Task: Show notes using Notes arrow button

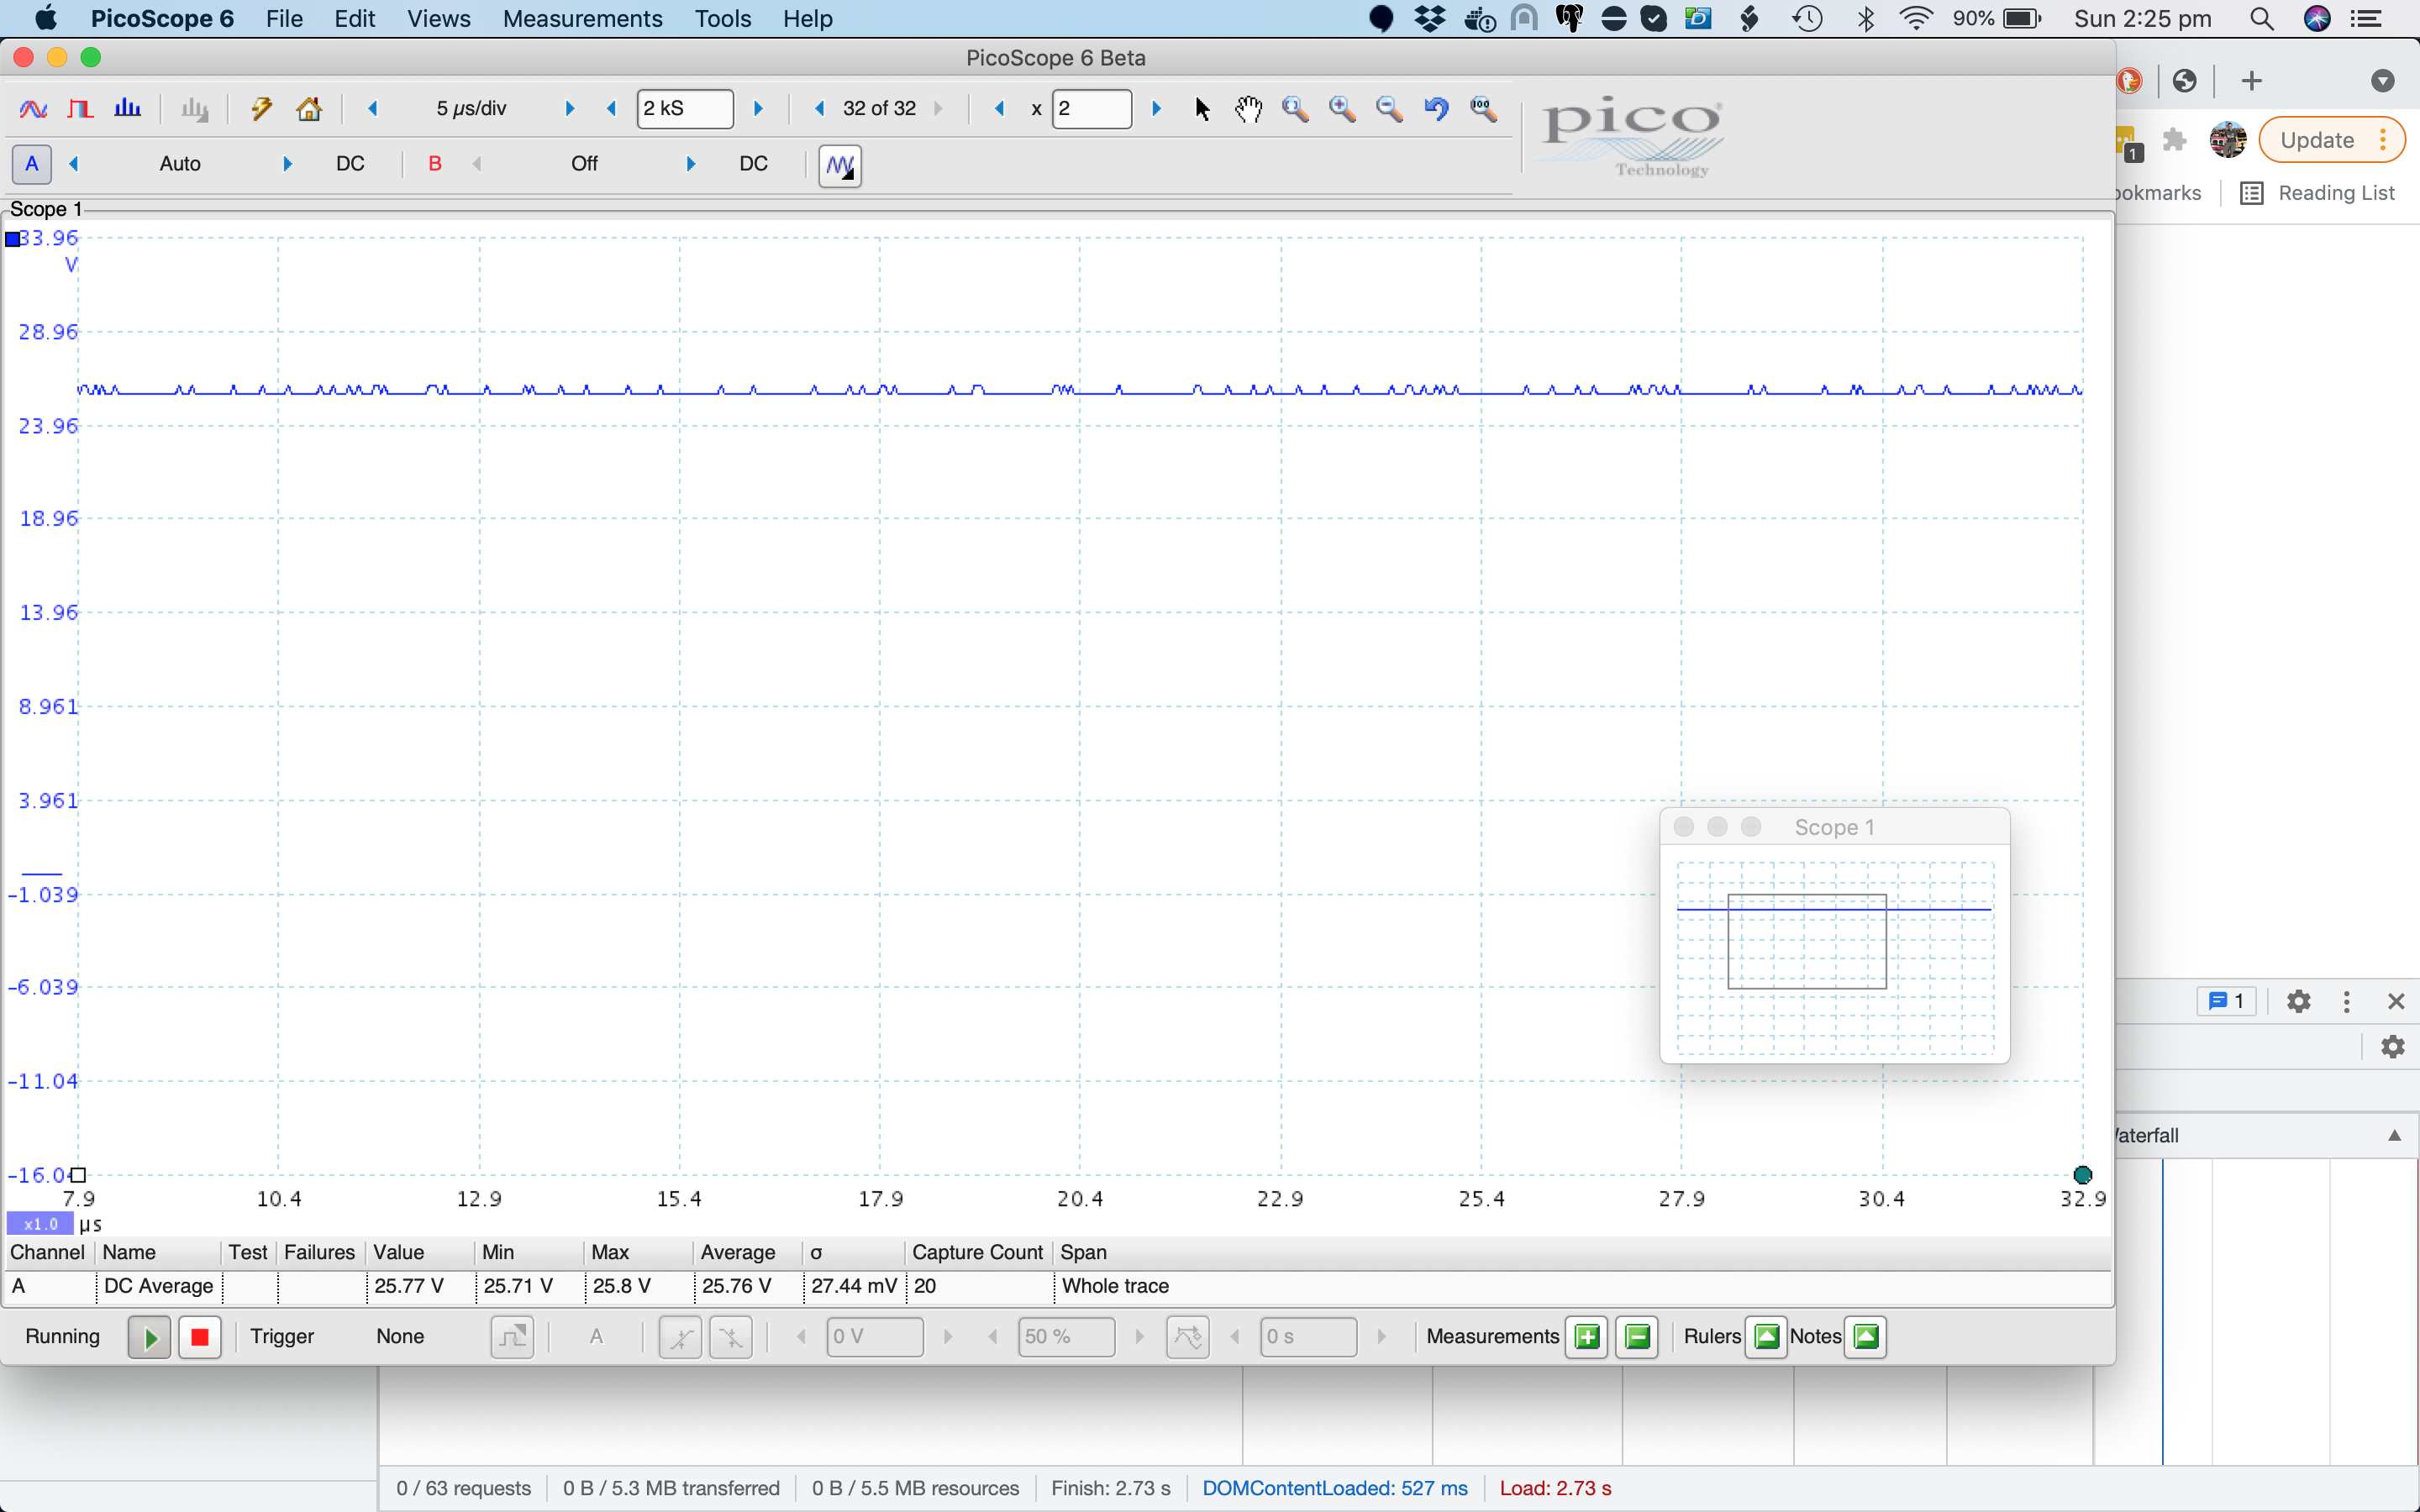Action: tap(1866, 1337)
